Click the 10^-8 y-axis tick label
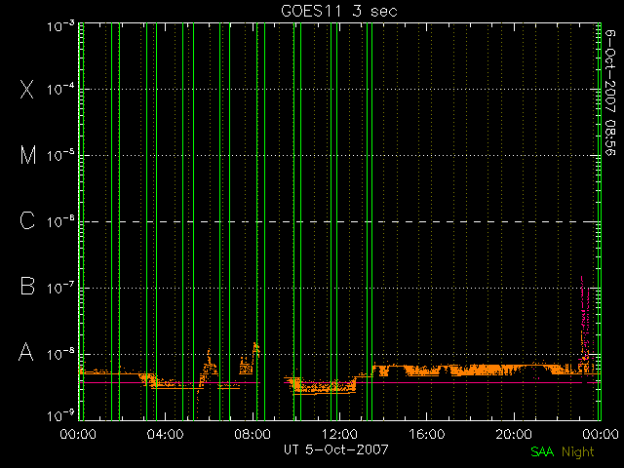This screenshot has width=624, height=468. (x=60, y=354)
